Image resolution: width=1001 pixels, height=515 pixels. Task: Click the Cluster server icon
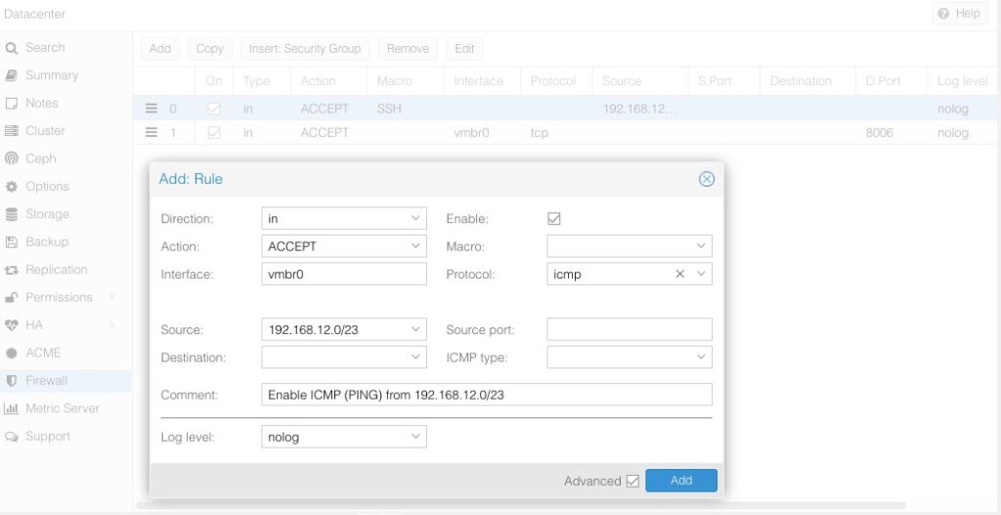[x=11, y=131]
